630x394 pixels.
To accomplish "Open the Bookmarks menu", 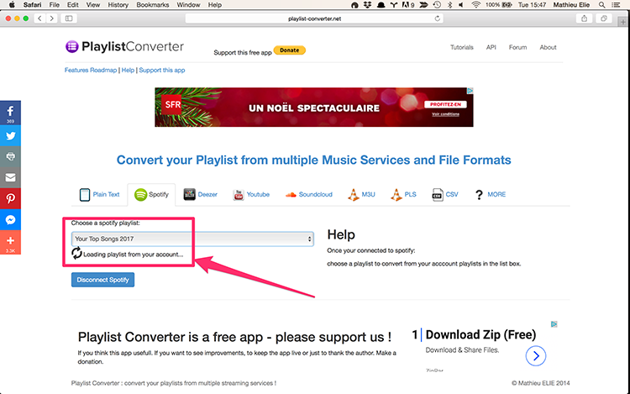I will 153,5.
